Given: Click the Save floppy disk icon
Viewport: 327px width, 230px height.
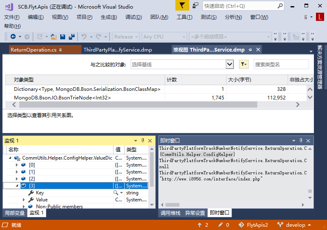Looking at the screenshot, I should 63,37.
